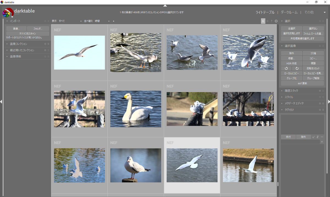Open presets menu of 履歴スタック module
This screenshot has height=197, width=330.
click(x=323, y=91)
